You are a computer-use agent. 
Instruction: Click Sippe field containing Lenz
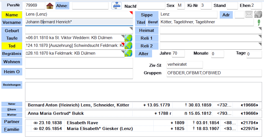pyautogui.click(x=189, y=15)
